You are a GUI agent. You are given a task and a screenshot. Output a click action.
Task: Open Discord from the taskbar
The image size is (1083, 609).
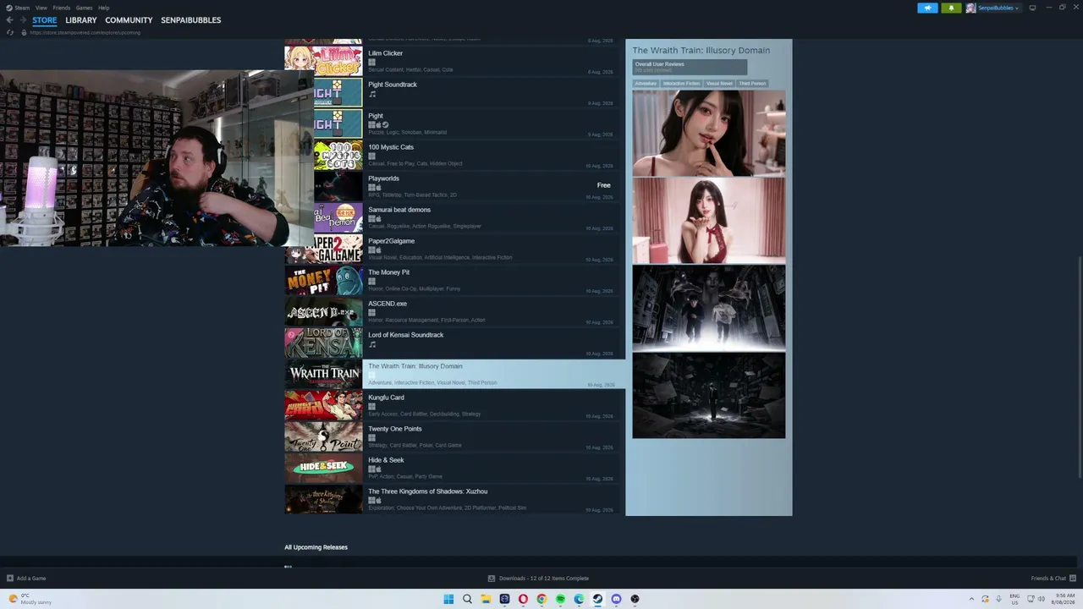(x=616, y=599)
